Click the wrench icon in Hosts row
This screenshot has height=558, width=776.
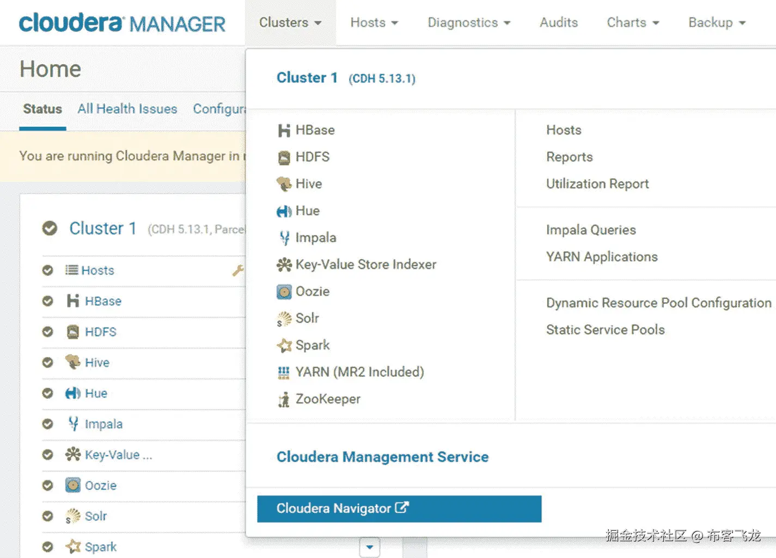[238, 270]
